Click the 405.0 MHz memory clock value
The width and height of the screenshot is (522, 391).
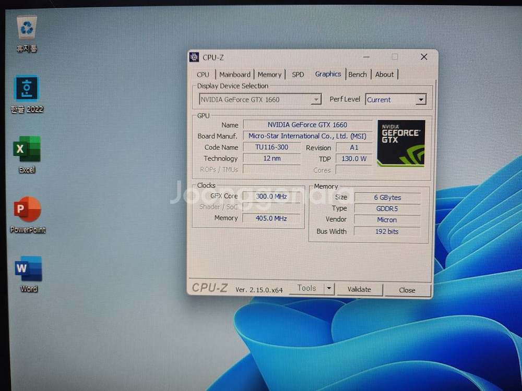[271, 218]
